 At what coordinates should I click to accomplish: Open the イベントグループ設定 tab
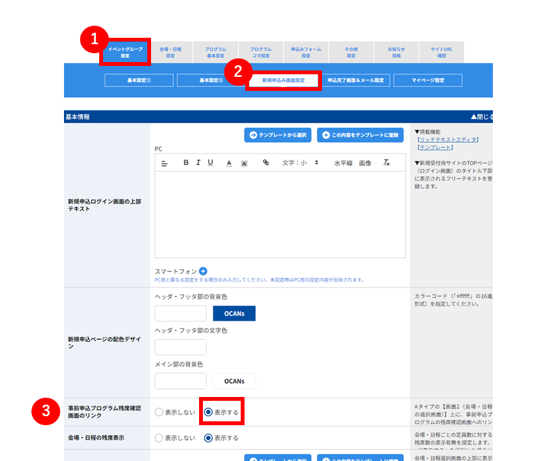tap(125, 52)
